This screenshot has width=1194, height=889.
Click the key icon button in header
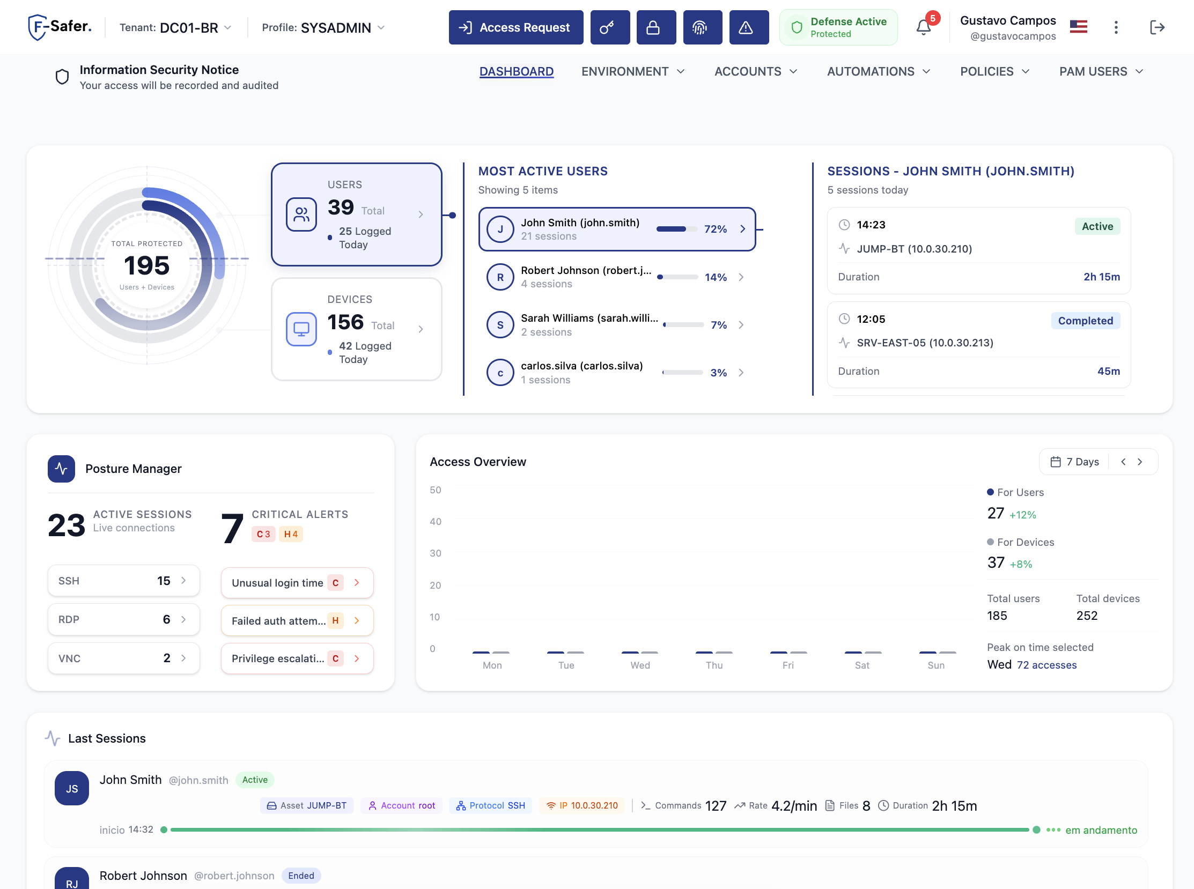(x=609, y=27)
